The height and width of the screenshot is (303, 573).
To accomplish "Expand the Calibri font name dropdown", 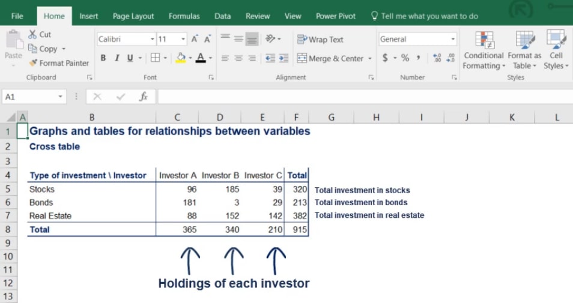I will point(153,40).
